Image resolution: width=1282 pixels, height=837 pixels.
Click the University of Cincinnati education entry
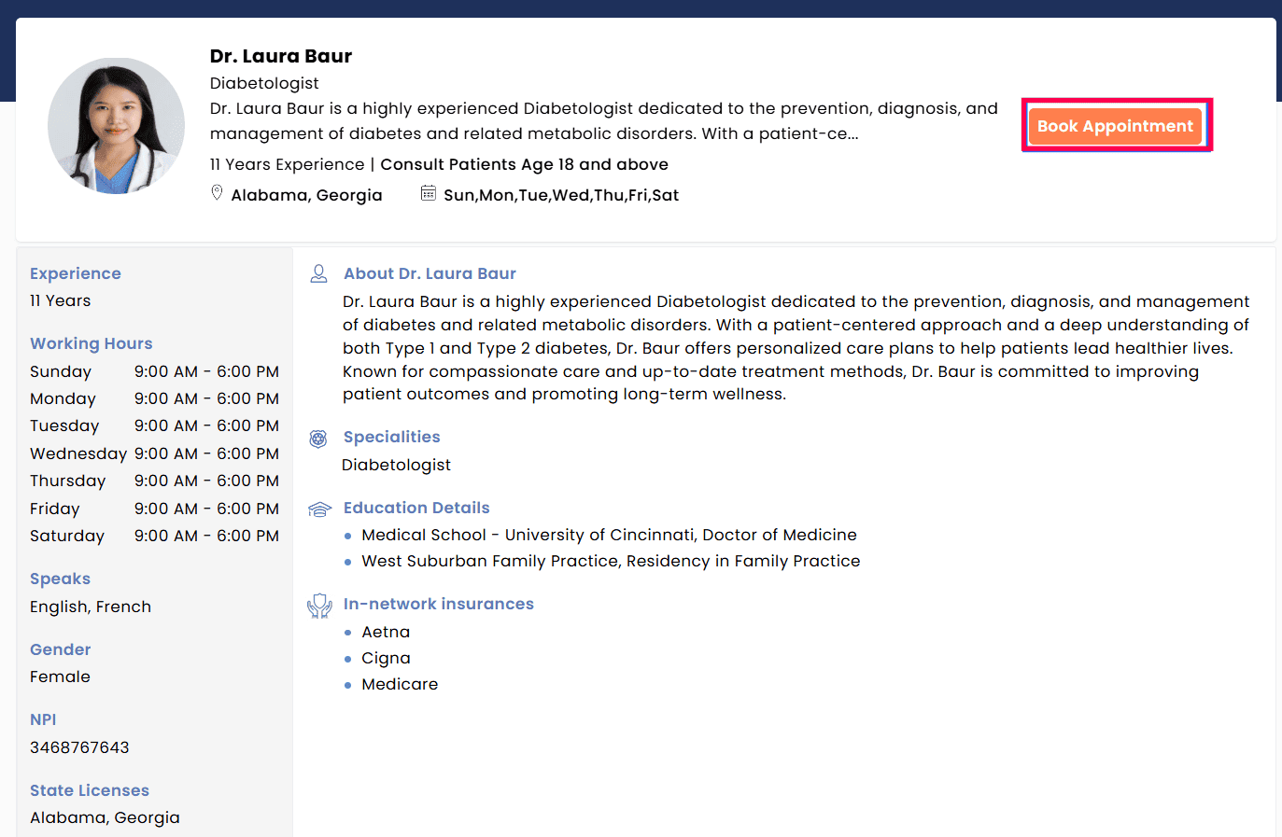click(609, 535)
